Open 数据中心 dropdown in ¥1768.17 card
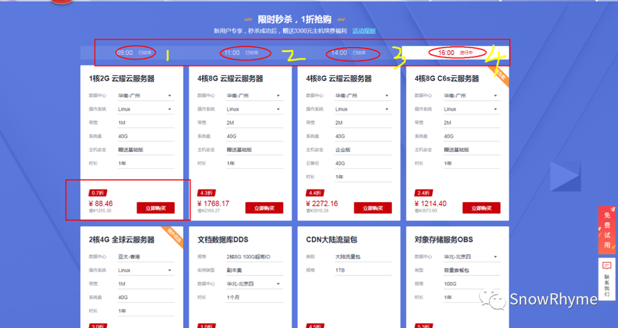 255,95
